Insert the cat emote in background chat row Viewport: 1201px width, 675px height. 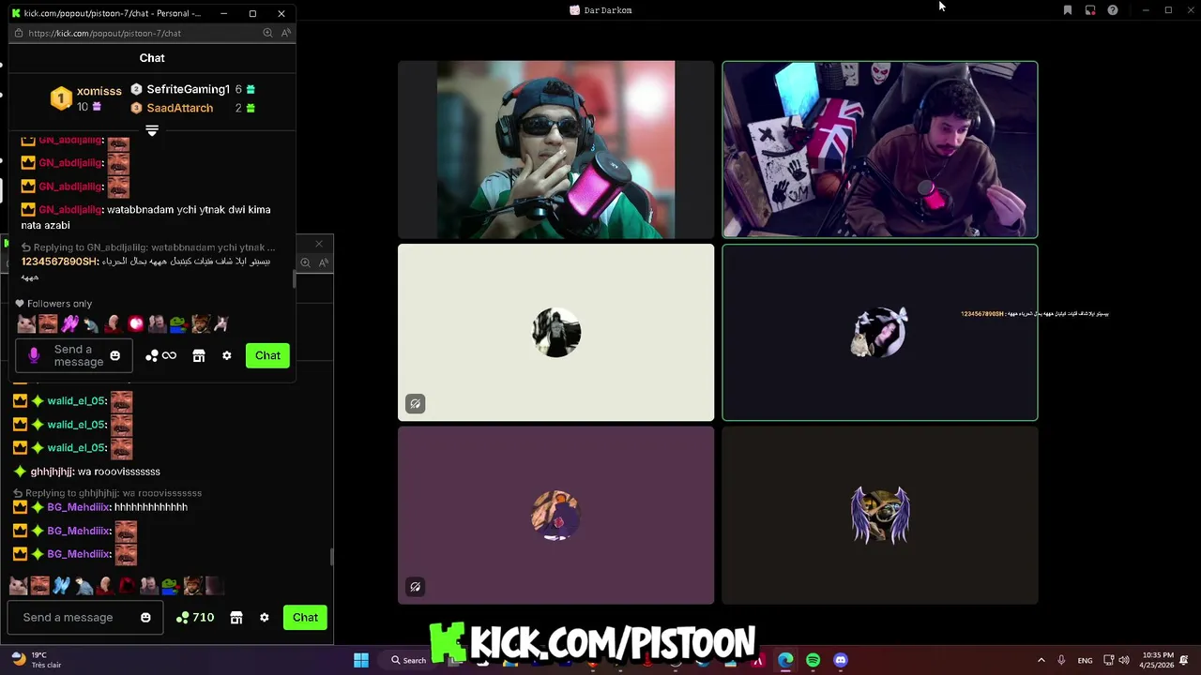click(18, 586)
